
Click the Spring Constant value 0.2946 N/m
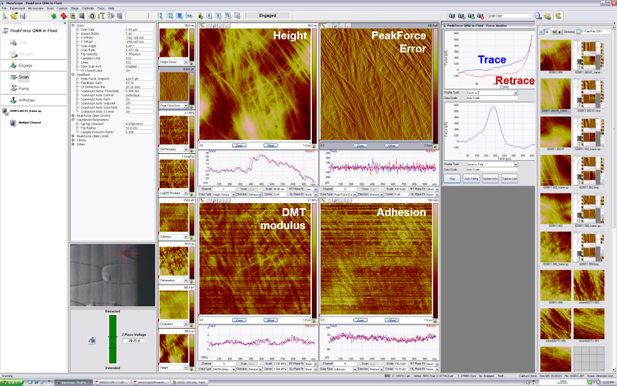(x=139, y=123)
